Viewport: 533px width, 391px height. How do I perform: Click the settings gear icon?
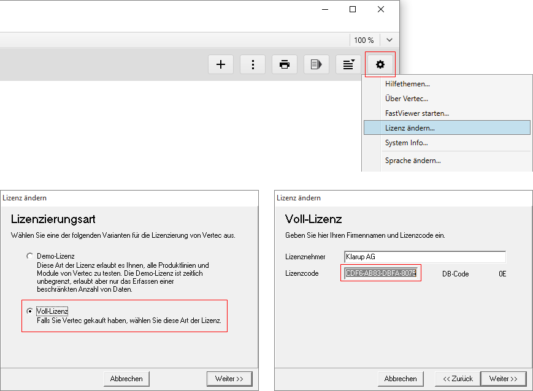380,64
